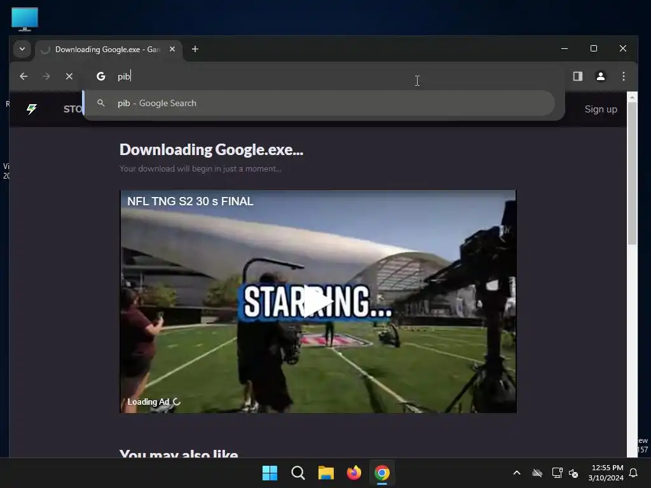Click the scrollbar up arrow
The image size is (651, 488).
coord(632,97)
